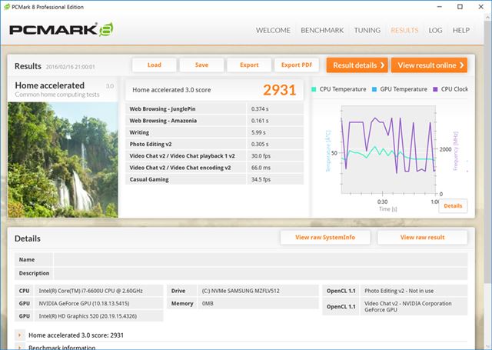Image resolution: width=492 pixels, height=350 pixels.
Task: Click Video Chat v2 NVIDIA Corporation entry
Action: 408,306
